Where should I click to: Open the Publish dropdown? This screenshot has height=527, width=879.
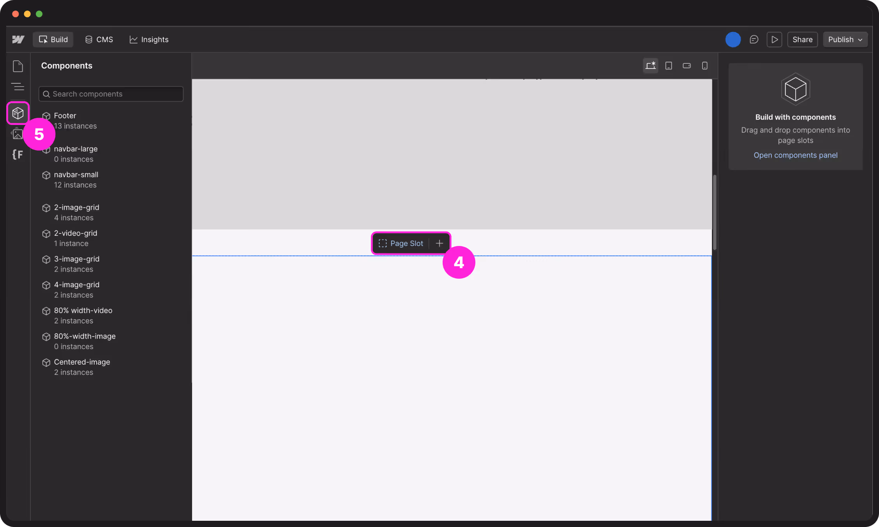(845, 39)
